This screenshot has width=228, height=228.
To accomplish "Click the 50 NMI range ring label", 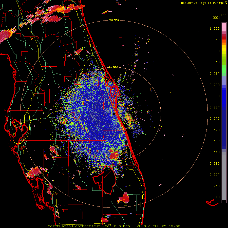I will 114,67.
